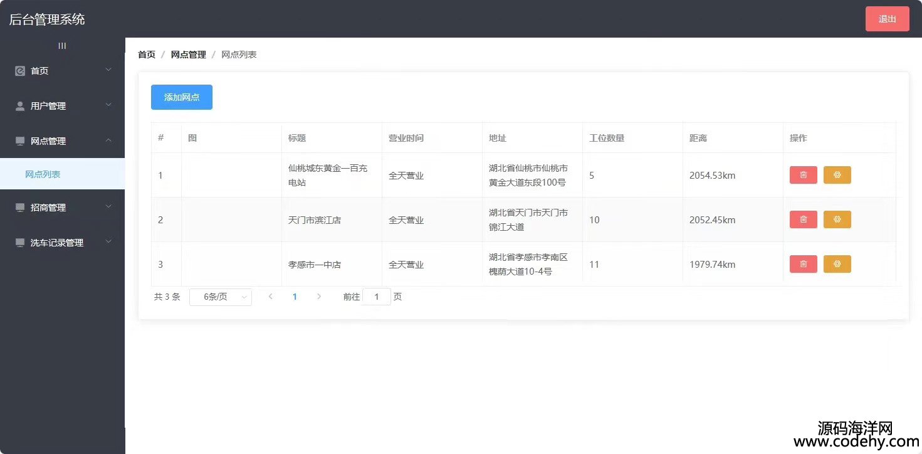The width and height of the screenshot is (922, 454).
Task: Select page number 1 in pagination
Action: click(x=295, y=297)
